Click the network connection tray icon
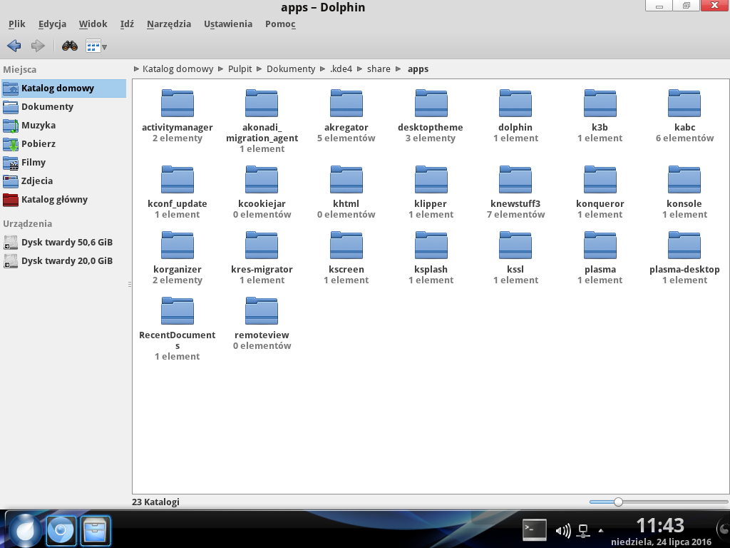 click(x=583, y=530)
